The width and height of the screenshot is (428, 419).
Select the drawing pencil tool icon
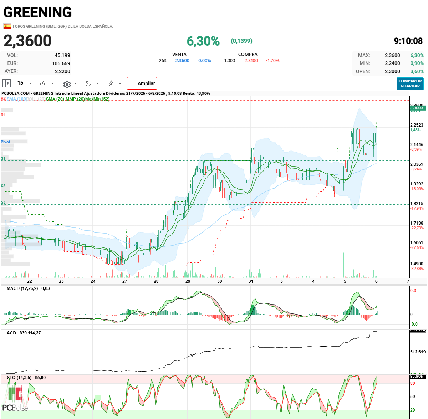click(111, 83)
